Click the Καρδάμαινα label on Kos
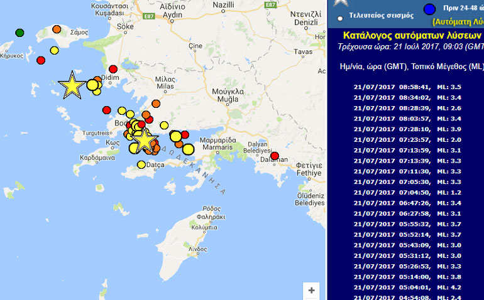Screen dimensions: 484x300 pyautogui.click(x=97, y=158)
